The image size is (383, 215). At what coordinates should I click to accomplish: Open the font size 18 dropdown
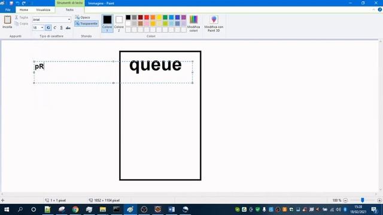coord(42,28)
